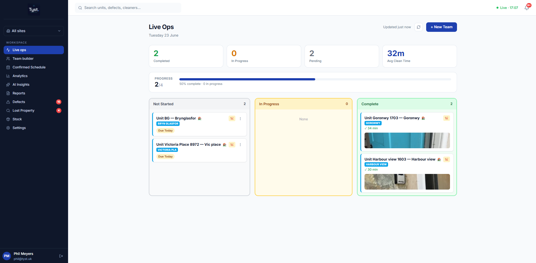Image resolution: width=536 pixels, height=263 pixels.
Task: Open three-dot menu on Victoria Place card
Action: click(x=240, y=145)
